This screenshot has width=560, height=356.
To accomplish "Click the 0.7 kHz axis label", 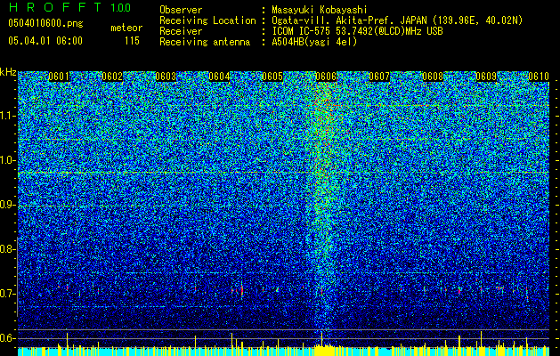I will (x=8, y=294).
